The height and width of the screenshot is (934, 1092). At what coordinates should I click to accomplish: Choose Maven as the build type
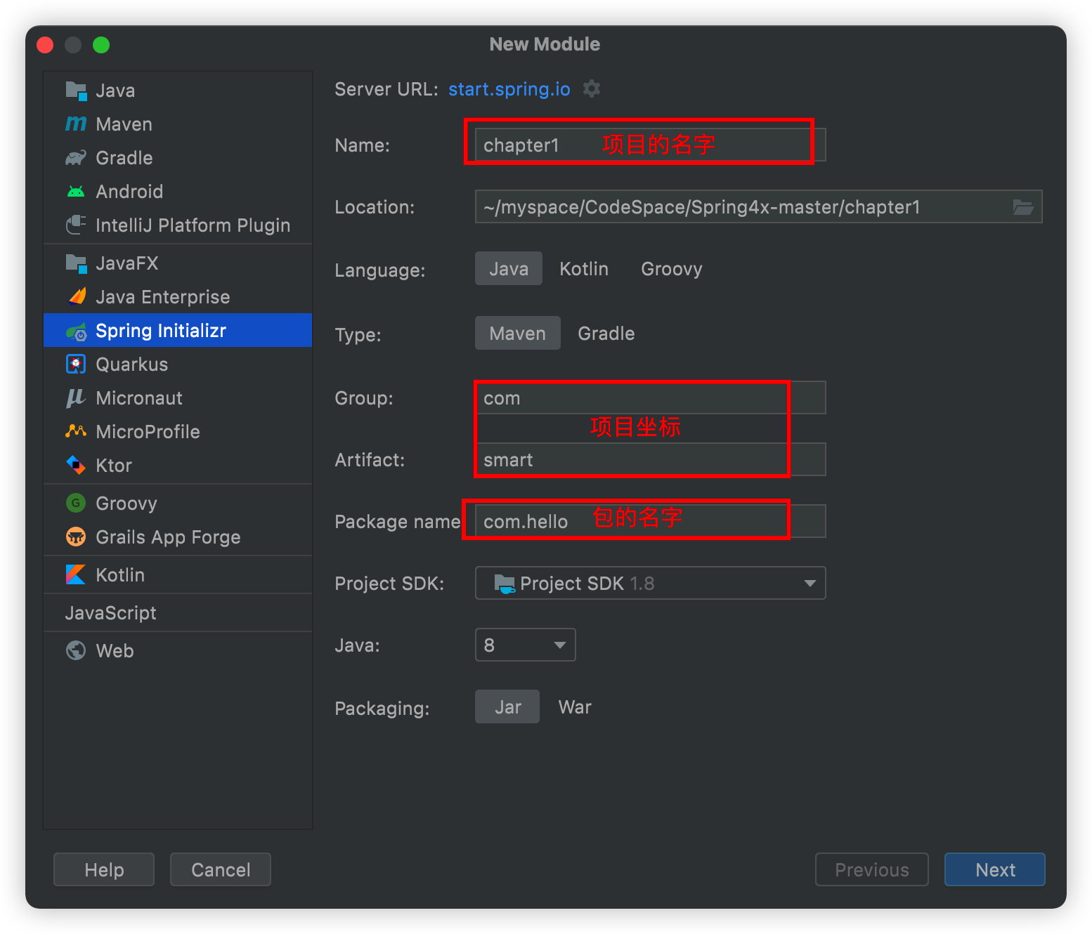pos(518,334)
